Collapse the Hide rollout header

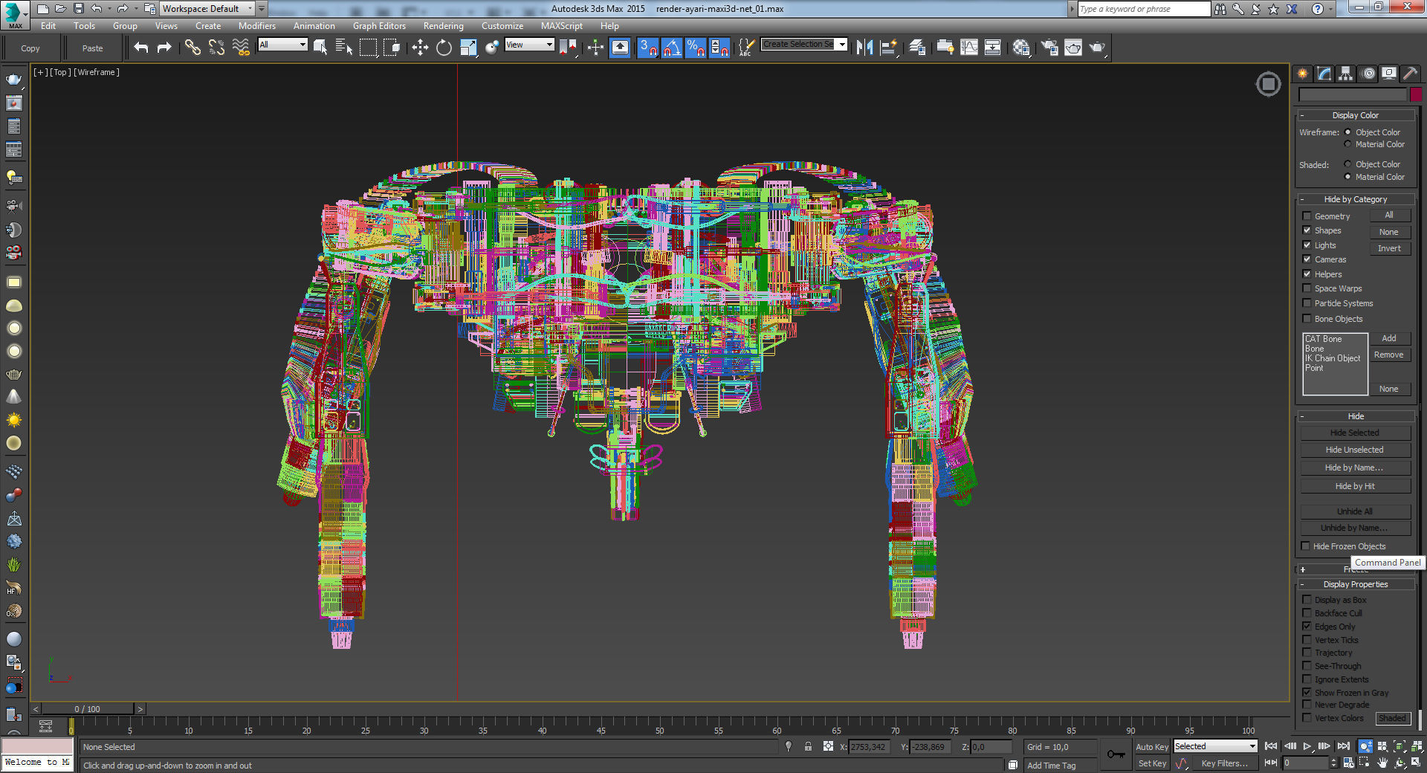(x=1355, y=416)
